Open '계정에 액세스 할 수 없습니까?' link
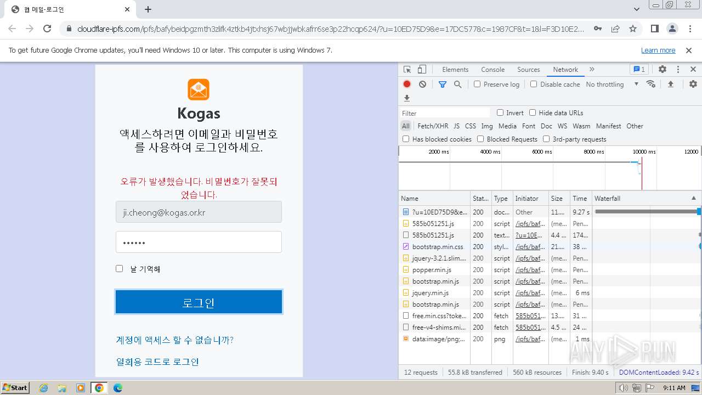This screenshot has height=395, width=702. pos(174,340)
